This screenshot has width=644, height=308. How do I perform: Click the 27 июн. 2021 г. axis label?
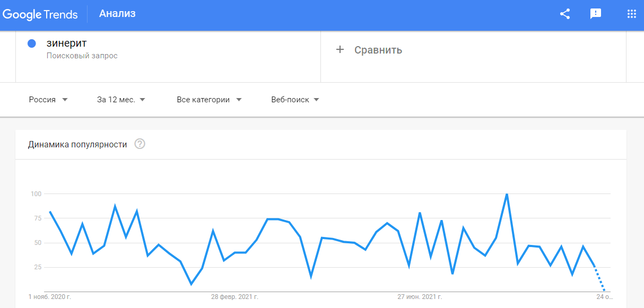tap(420, 297)
